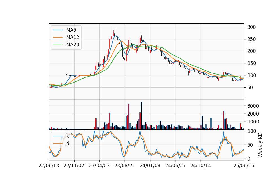
Task: Click the x-axis date 22/06/13
Action: point(49,166)
